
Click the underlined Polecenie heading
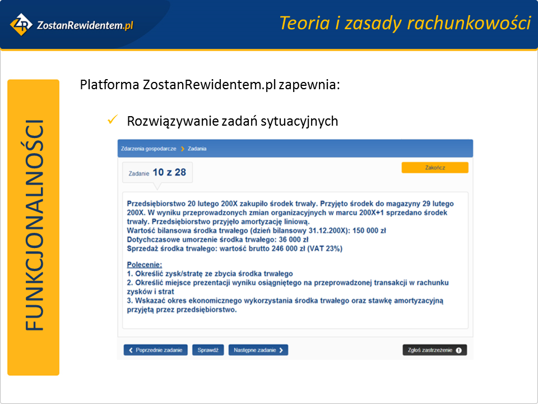point(144,264)
